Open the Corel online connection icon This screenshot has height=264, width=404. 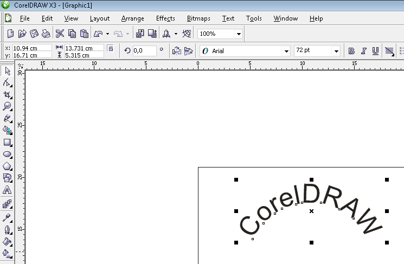click(x=187, y=34)
